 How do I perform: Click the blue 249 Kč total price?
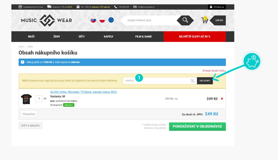coord(212,114)
